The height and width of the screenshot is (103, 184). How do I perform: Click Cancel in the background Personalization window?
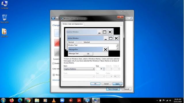126,89
